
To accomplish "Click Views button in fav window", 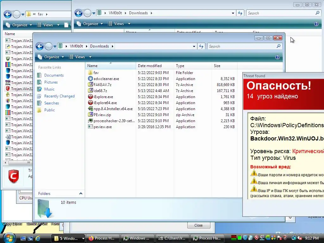I will click(46, 25).
